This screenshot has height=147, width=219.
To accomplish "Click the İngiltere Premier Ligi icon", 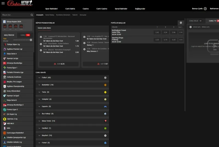I will click(5, 49).
